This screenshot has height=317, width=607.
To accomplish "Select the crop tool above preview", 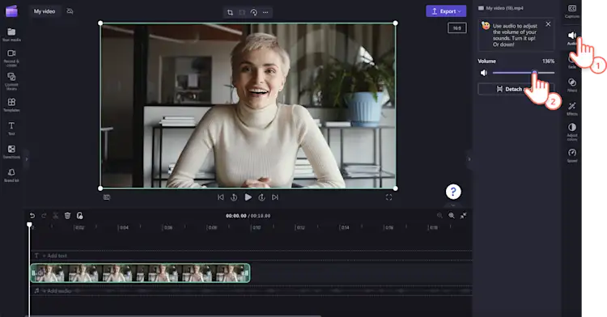I will 230,12.
